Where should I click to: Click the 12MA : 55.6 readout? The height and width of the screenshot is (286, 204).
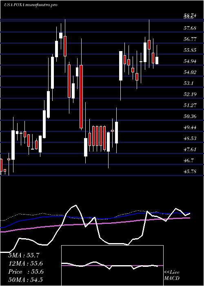26,264
